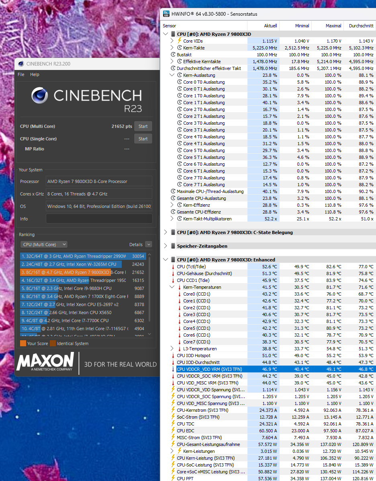Image resolution: width=376 pixels, height=481 pixels.
Task: Open the Help menu in Cinebench
Action: (x=35, y=74)
